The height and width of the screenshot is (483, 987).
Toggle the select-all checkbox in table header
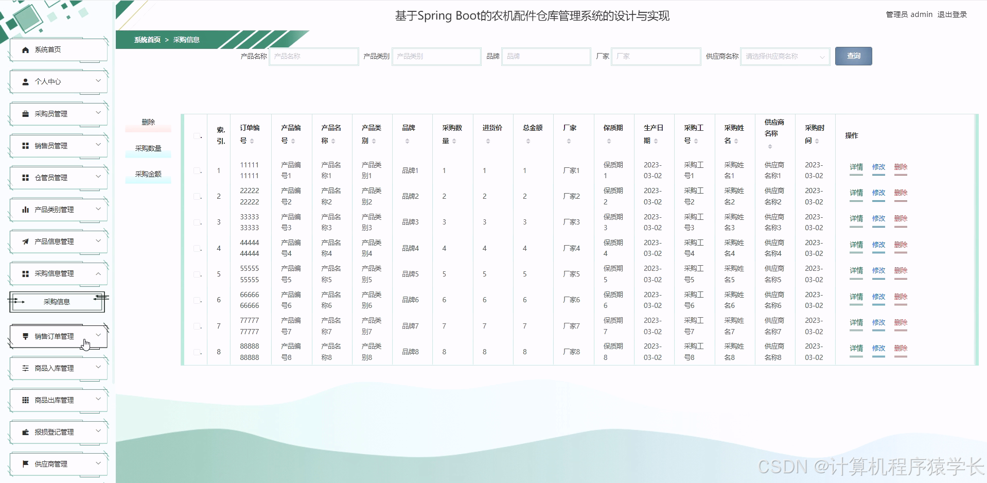tap(196, 135)
